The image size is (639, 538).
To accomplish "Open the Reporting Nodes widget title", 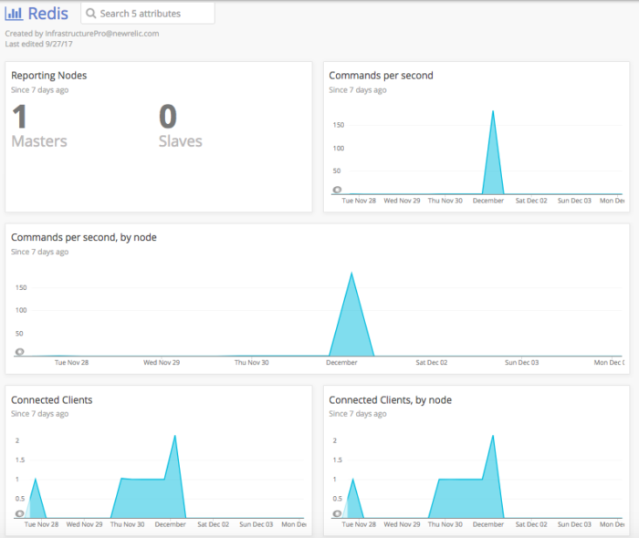I will tap(49, 76).
